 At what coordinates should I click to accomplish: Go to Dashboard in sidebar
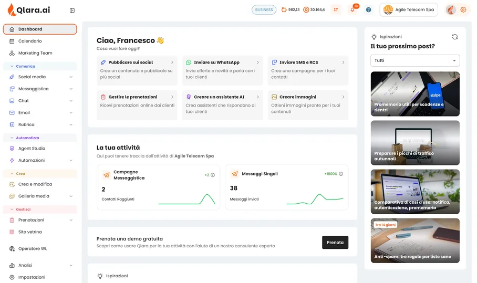tap(40, 29)
